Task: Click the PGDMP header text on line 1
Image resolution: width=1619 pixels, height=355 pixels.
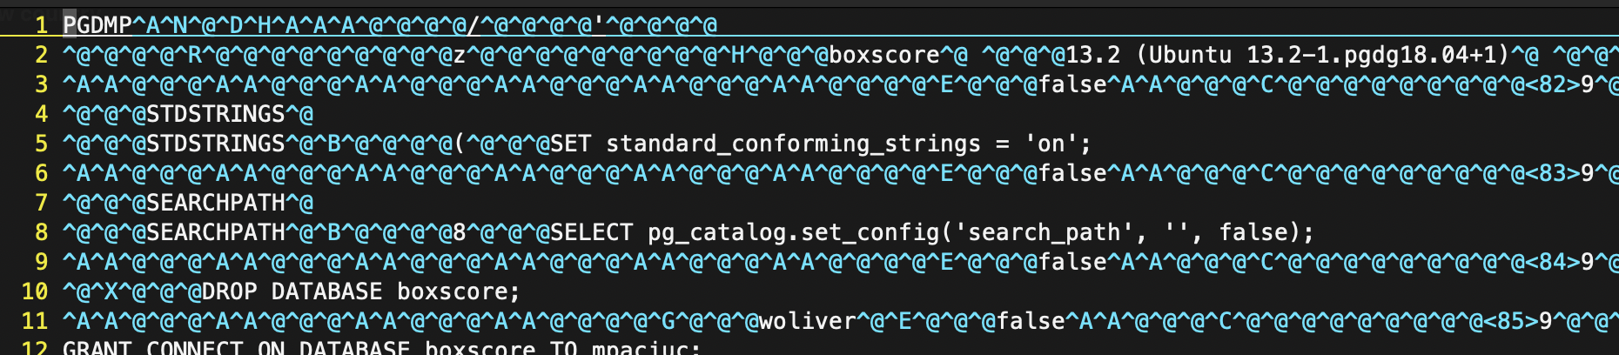Action: pyautogui.click(x=97, y=25)
